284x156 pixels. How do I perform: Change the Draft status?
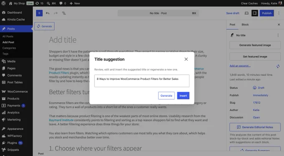259,88
